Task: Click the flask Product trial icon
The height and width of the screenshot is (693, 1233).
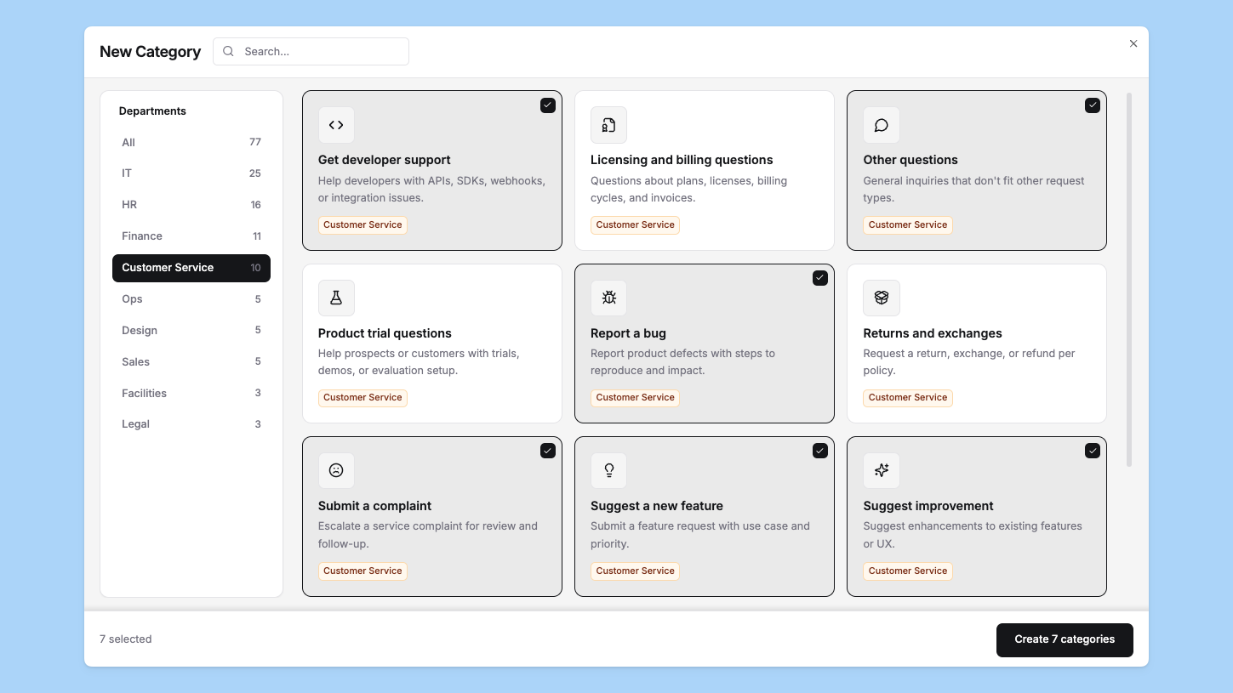Action: click(336, 298)
